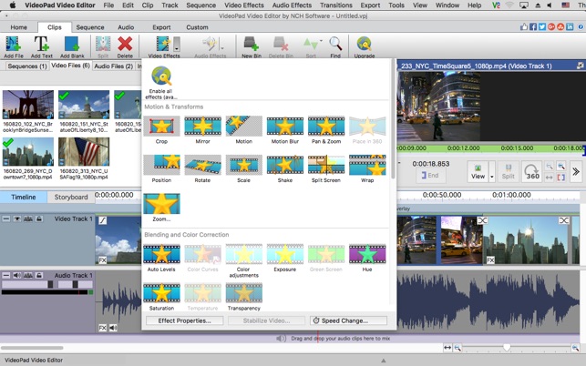
Task: Mute Audio Track 1 with the speaker icon
Action: (x=16, y=275)
